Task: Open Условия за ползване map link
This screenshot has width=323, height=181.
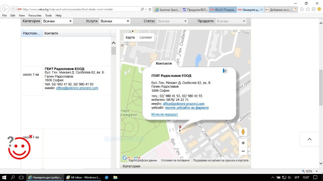Action: point(175,160)
